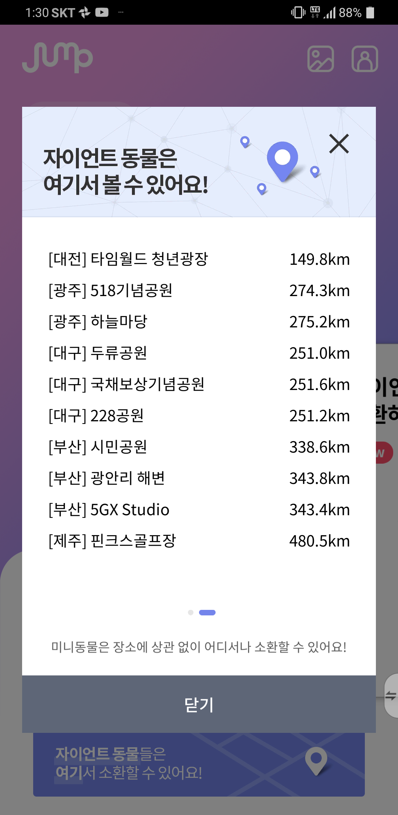Tap the 149.8km distance value
Image resolution: width=398 pixels, height=815 pixels.
pyautogui.click(x=320, y=259)
